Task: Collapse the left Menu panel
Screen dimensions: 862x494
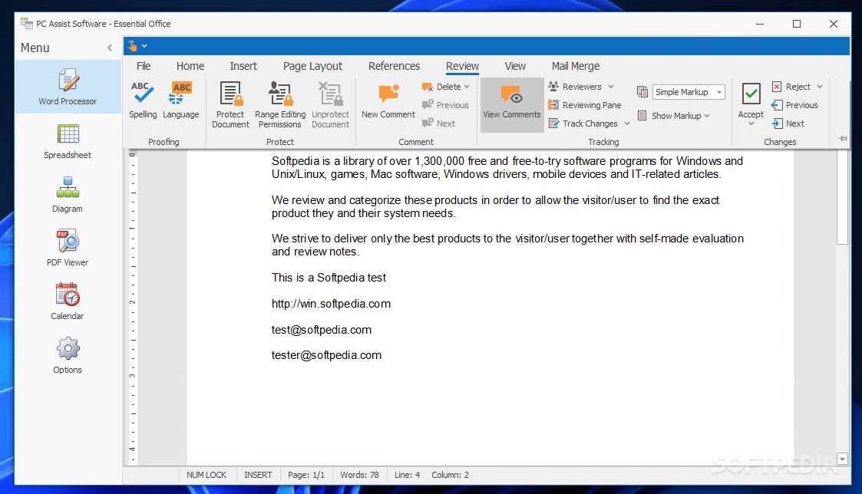Action: [110, 48]
